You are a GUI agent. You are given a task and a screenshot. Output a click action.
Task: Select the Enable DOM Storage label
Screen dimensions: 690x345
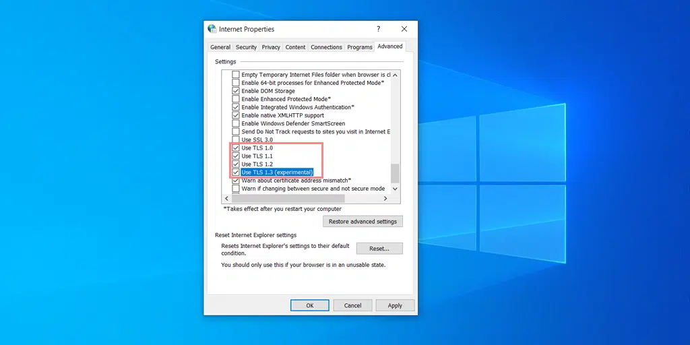[x=268, y=91]
